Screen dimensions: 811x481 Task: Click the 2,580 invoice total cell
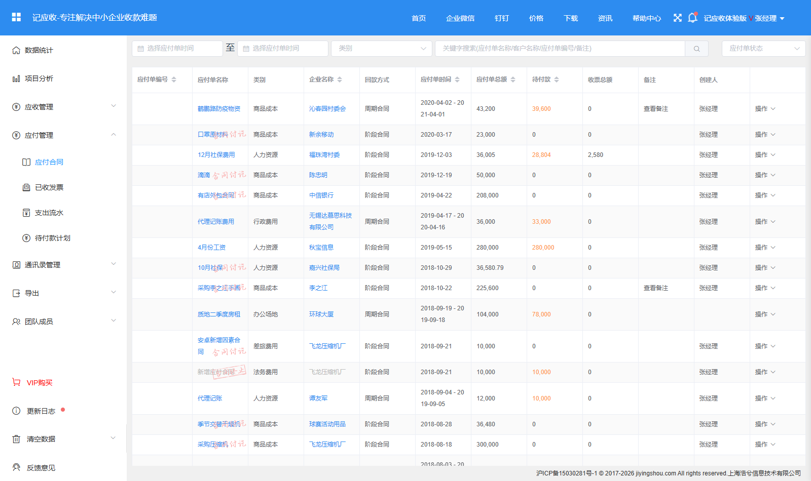(596, 155)
